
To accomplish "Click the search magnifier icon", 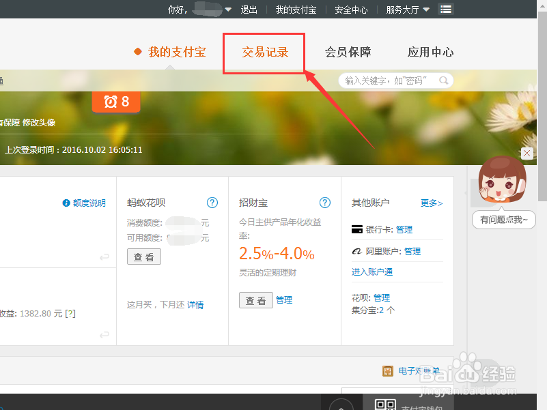I will [x=443, y=80].
